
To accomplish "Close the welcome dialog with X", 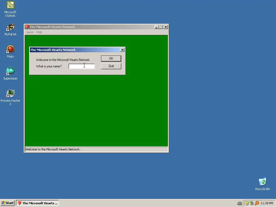I will [122, 50].
